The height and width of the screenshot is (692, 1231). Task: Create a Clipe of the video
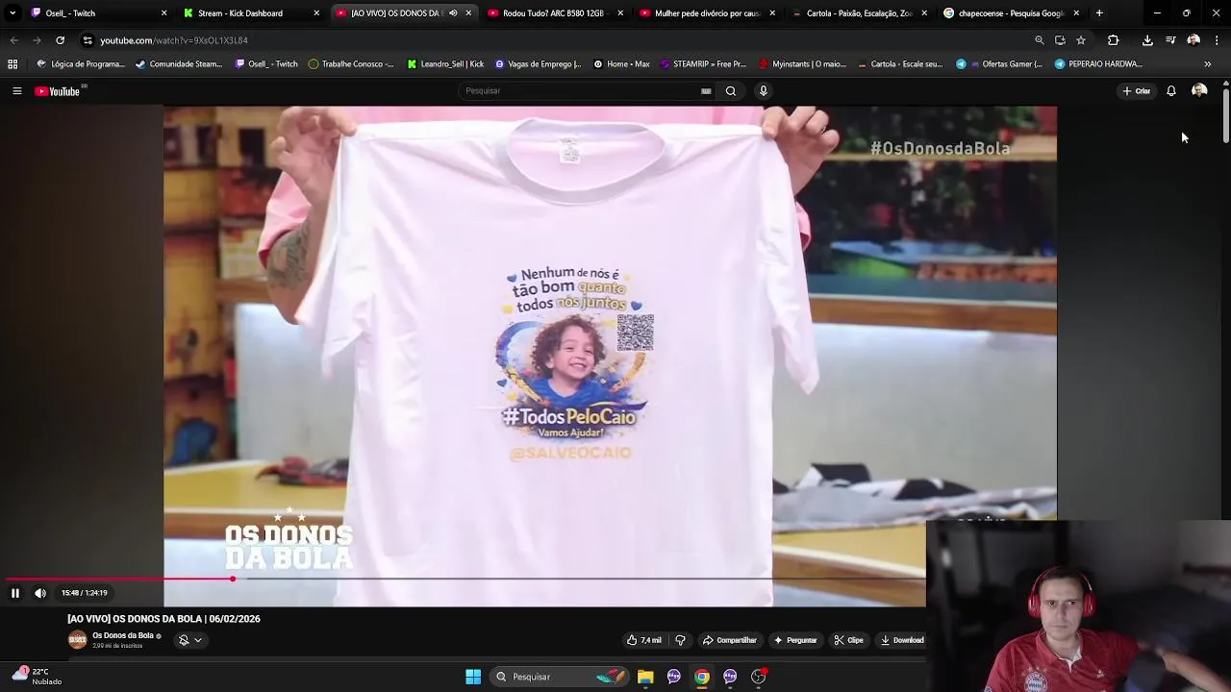point(848,640)
